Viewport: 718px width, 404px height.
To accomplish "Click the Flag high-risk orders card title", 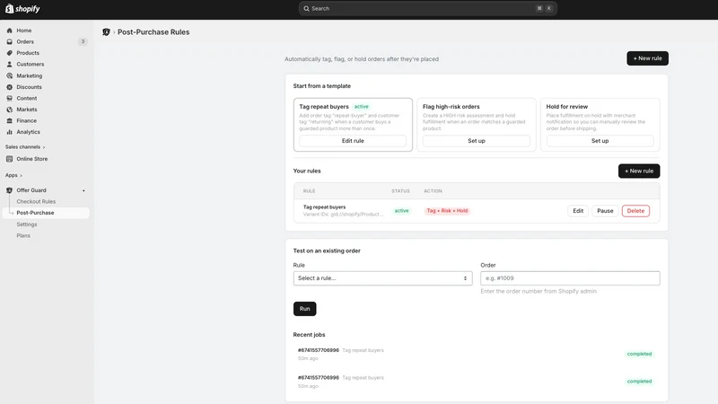I will 451,107.
